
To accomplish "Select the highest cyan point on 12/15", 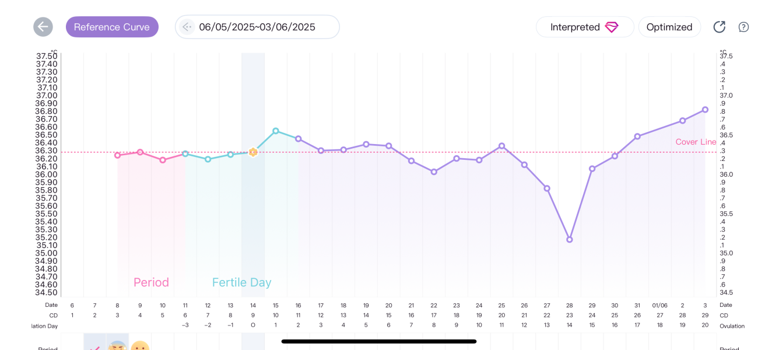I will coord(275,131).
